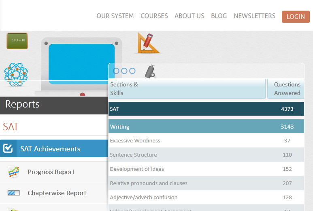Select the third carousel dot indicator
The height and width of the screenshot is (211, 313).
coord(132,71)
